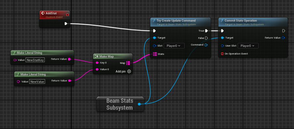Select the Make Map node title
The width and height of the screenshot is (294, 129).
(x=106, y=57)
